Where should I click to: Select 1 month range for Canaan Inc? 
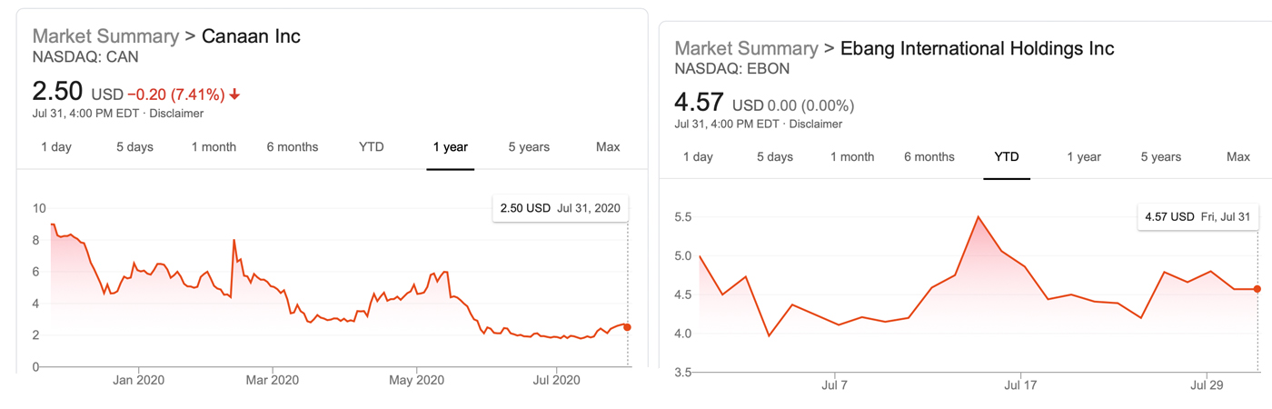tap(214, 146)
